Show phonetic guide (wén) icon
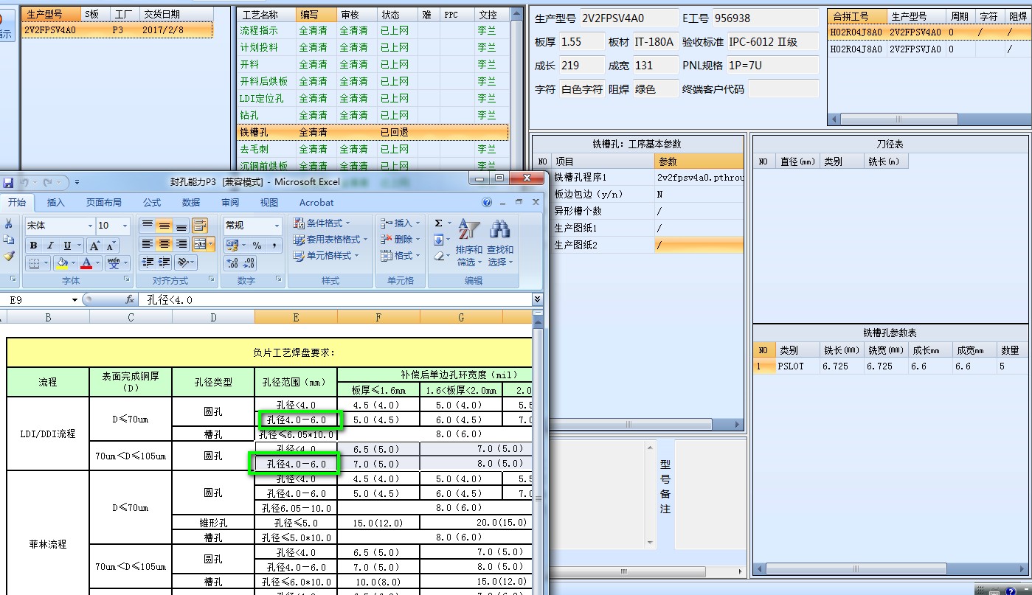The height and width of the screenshot is (595, 1032). pos(114,263)
